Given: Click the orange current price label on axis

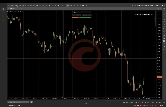Looking at the screenshot, I should pyautogui.click(x=160, y=77).
